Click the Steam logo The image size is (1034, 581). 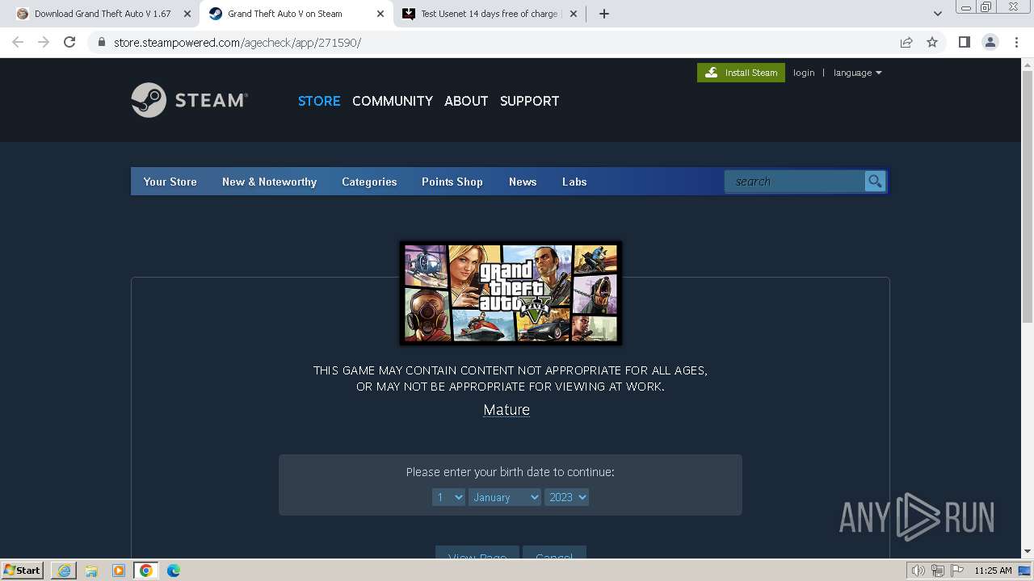point(189,100)
